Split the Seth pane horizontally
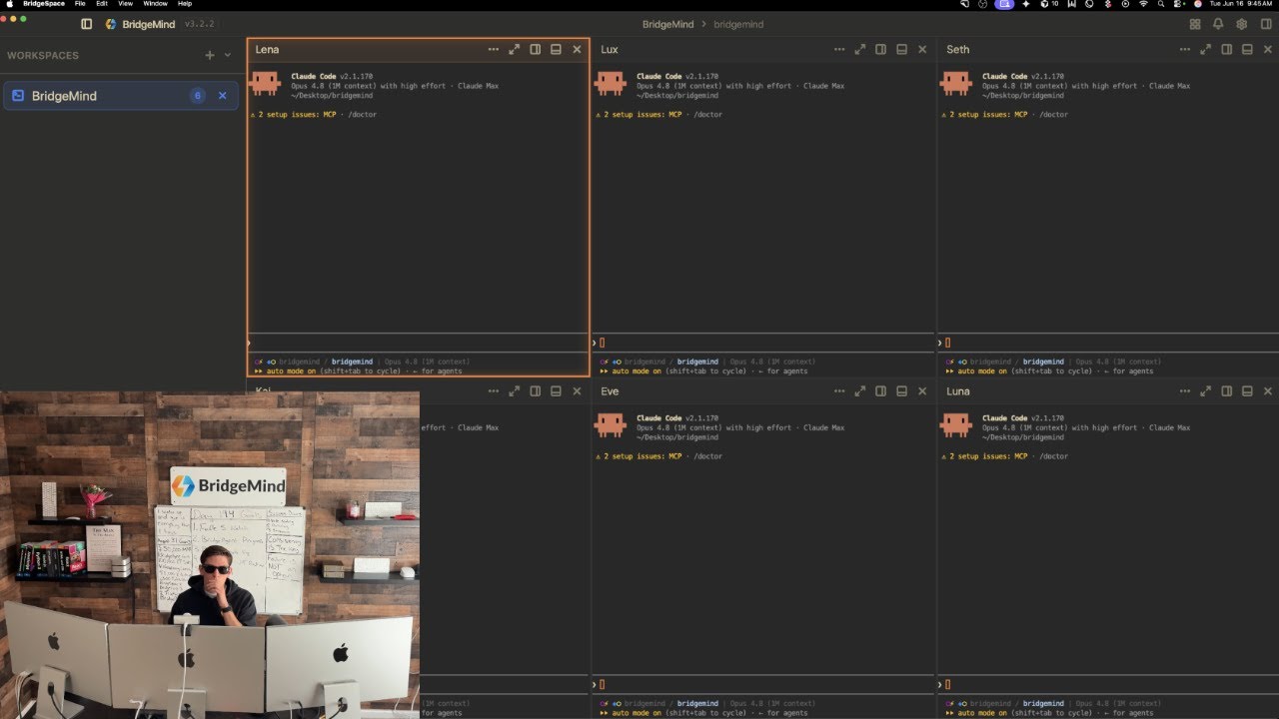 pyautogui.click(x=1247, y=49)
